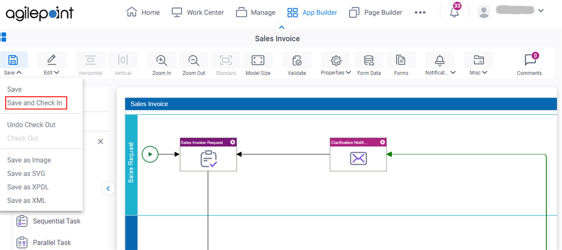Click the Properties gear icon
The image size is (562, 250).
pyautogui.click(x=336, y=60)
